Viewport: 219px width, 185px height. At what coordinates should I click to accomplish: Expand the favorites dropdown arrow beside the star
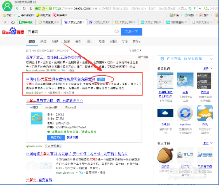point(14,15)
